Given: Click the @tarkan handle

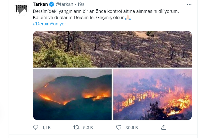Looking at the screenshot, I should (64, 4).
